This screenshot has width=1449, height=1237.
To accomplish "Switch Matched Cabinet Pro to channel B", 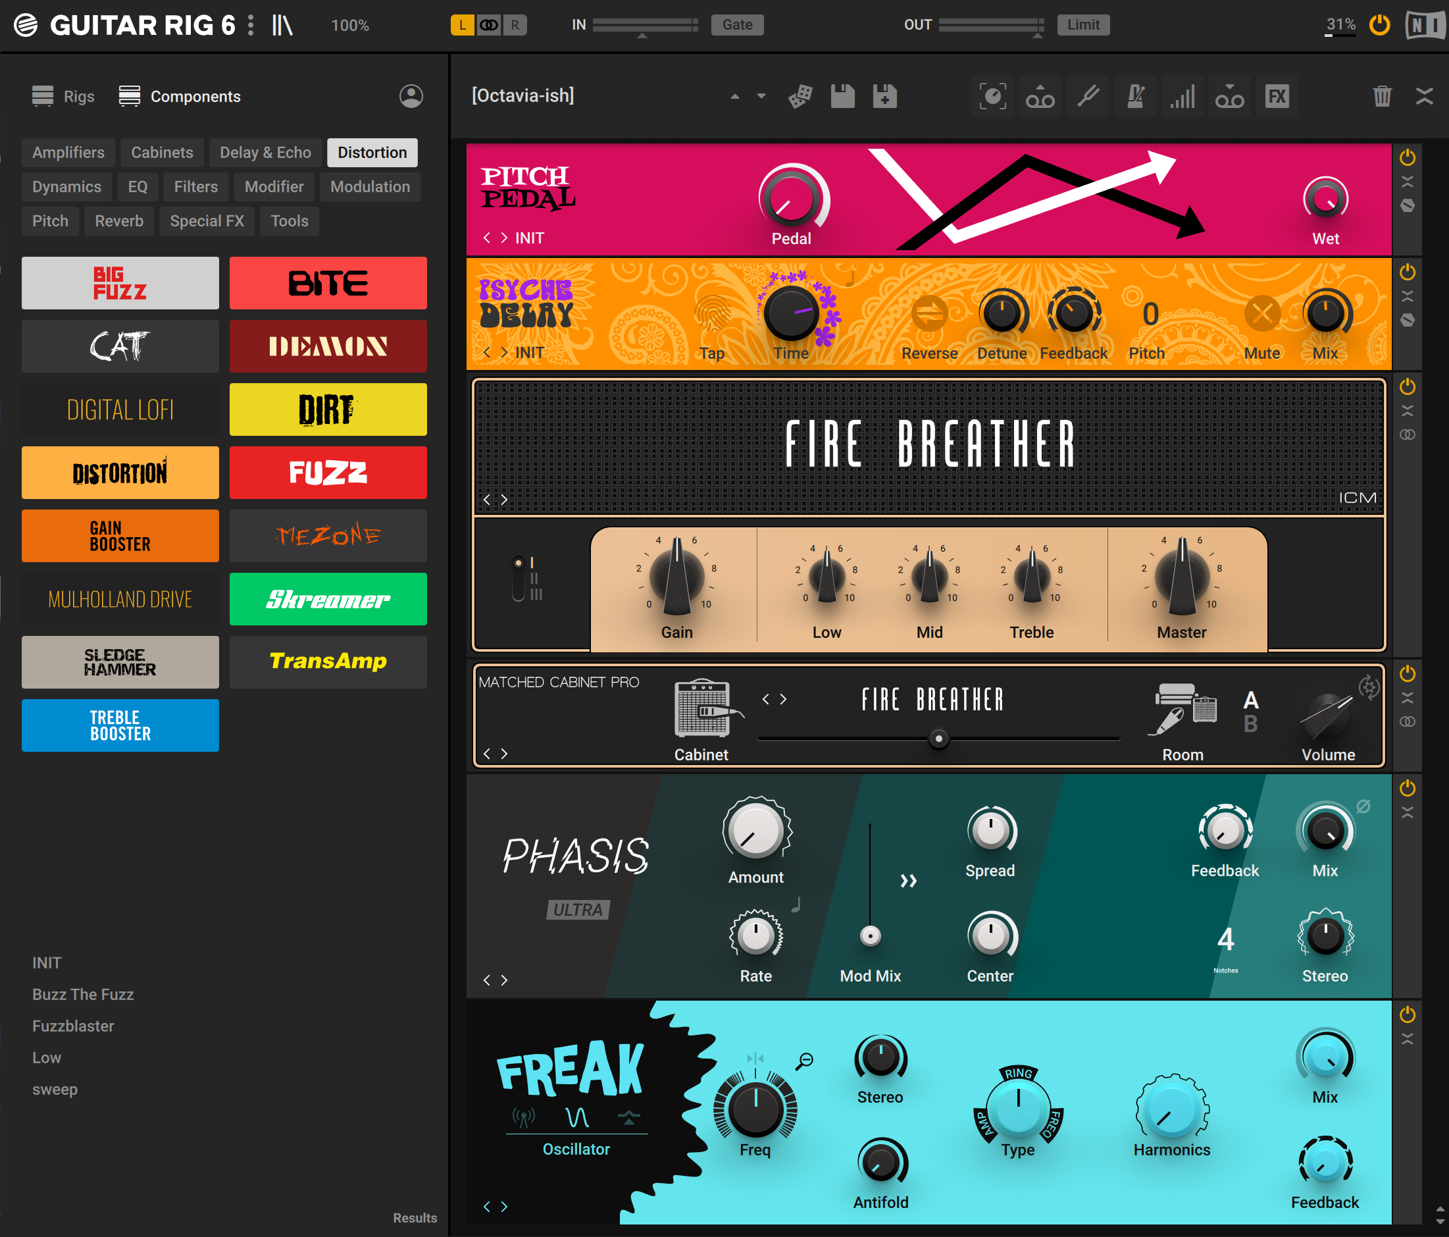I will pos(1250,725).
